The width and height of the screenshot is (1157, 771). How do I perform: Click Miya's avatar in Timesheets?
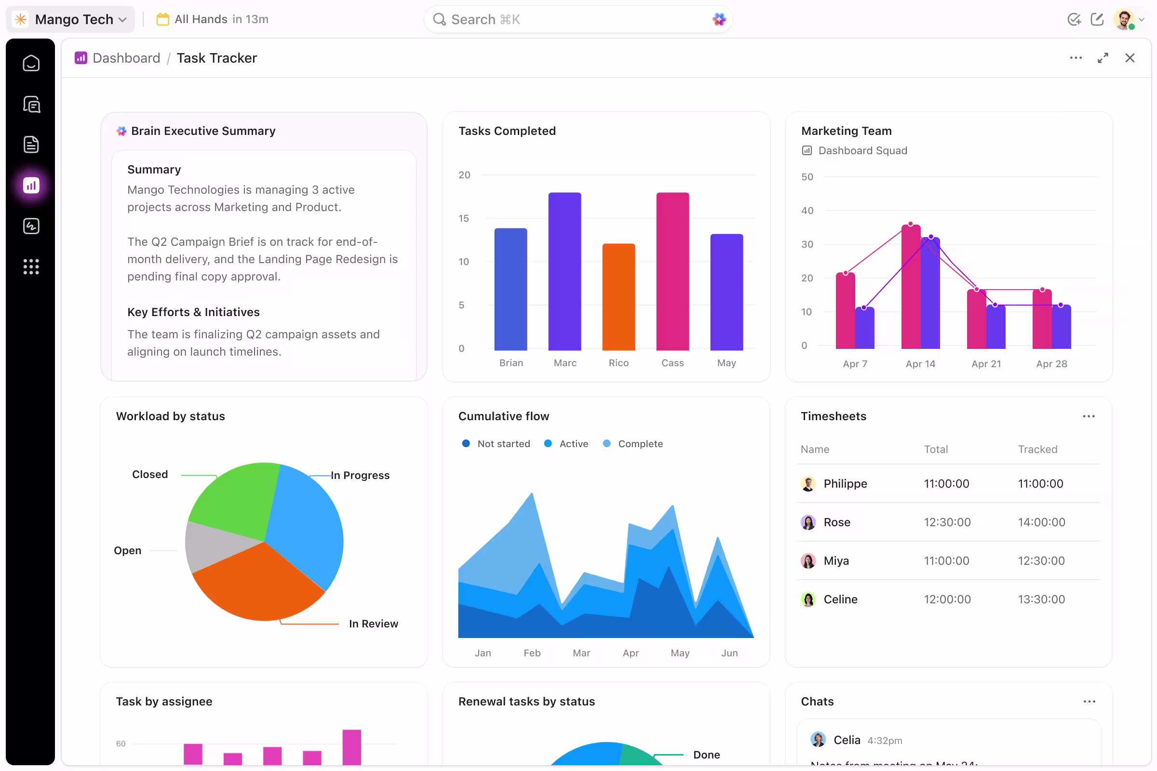[x=808, y=561]
